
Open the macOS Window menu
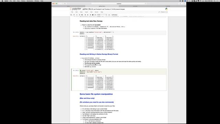[x=37, y=1]
